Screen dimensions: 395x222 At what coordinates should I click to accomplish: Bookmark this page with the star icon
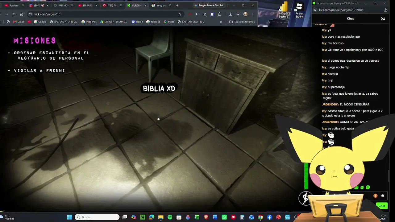[180, 14]
